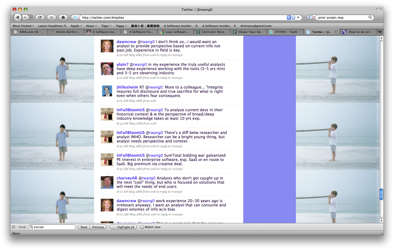Open dawncrew profile link in 9:12 AM tweet
The height and width of the screenshot is (250, 394).
pos(126,42)
